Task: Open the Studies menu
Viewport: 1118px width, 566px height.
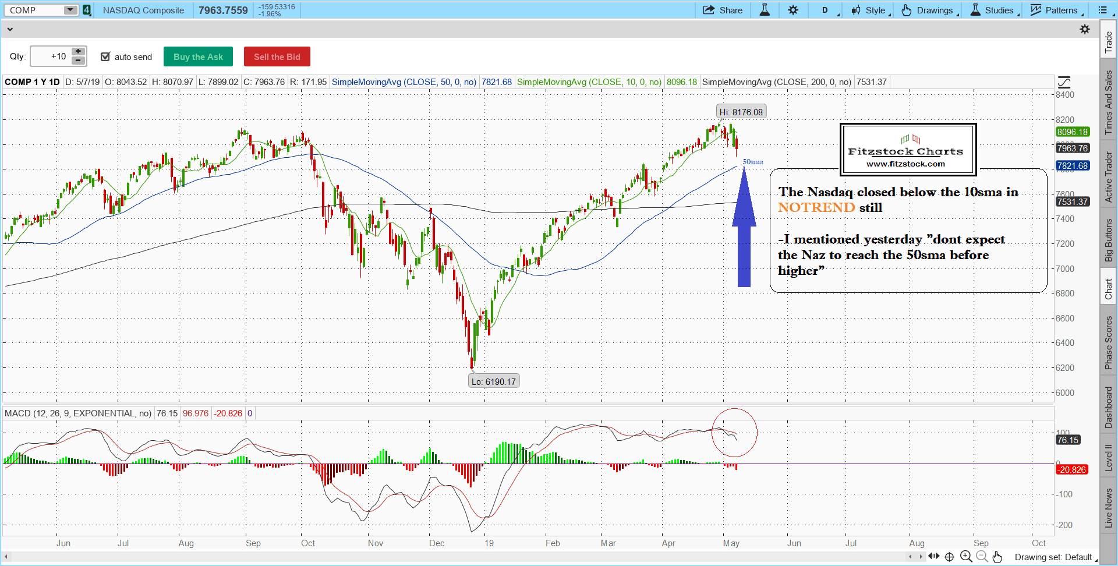Action: pyautogui.click(x=995, y=10)
